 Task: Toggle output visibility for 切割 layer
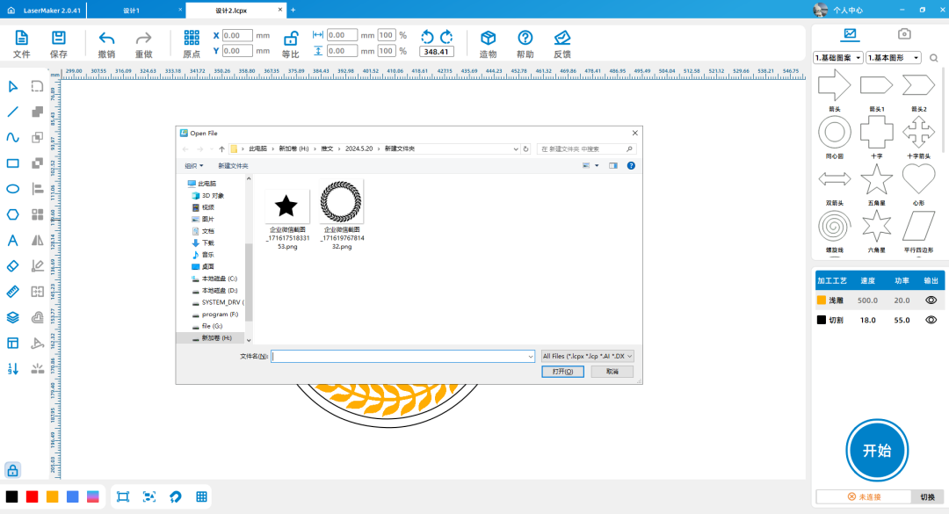931,321
